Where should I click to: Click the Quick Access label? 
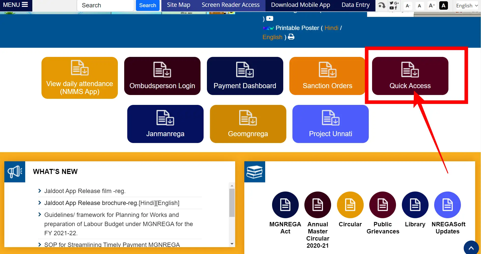[x=410, y=86]
